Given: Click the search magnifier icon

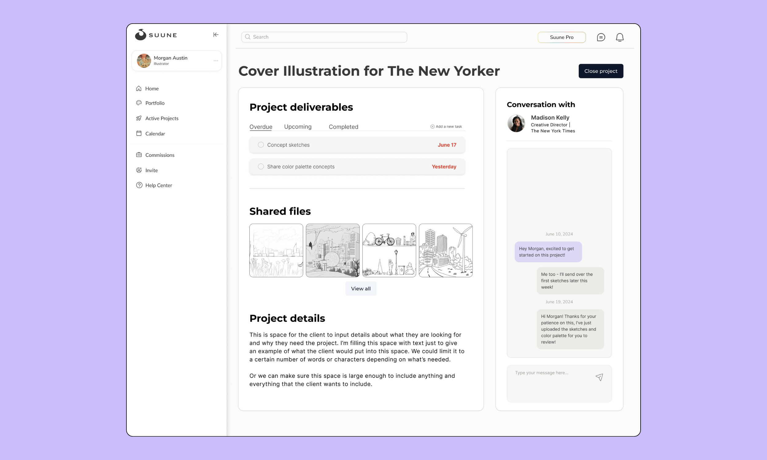Looking at the screenshot, I should pos(248,37).
